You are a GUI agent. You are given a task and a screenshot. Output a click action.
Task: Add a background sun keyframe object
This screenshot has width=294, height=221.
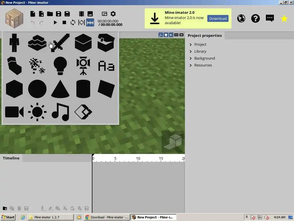click(37, 112)
